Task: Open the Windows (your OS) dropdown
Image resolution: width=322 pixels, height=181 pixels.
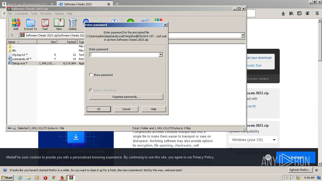Action: (253, 140)
